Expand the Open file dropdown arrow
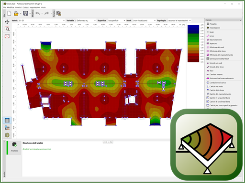 point(21,13)
